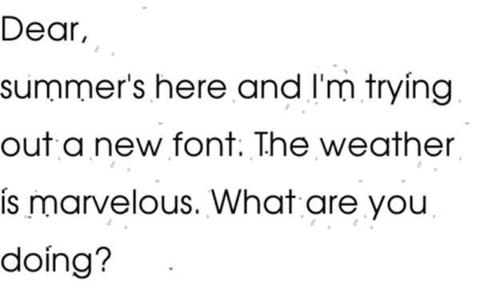Click the word "and" before "I'm"
Image resolution: width=480 pixels, height=300 pixels.
pos(270,86)
